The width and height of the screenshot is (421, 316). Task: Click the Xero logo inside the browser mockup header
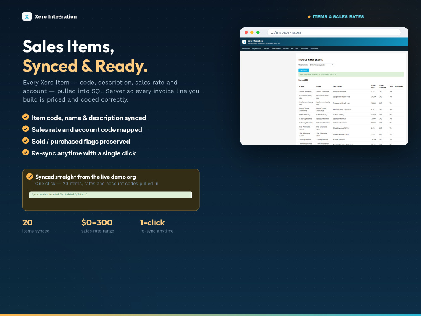244,42
